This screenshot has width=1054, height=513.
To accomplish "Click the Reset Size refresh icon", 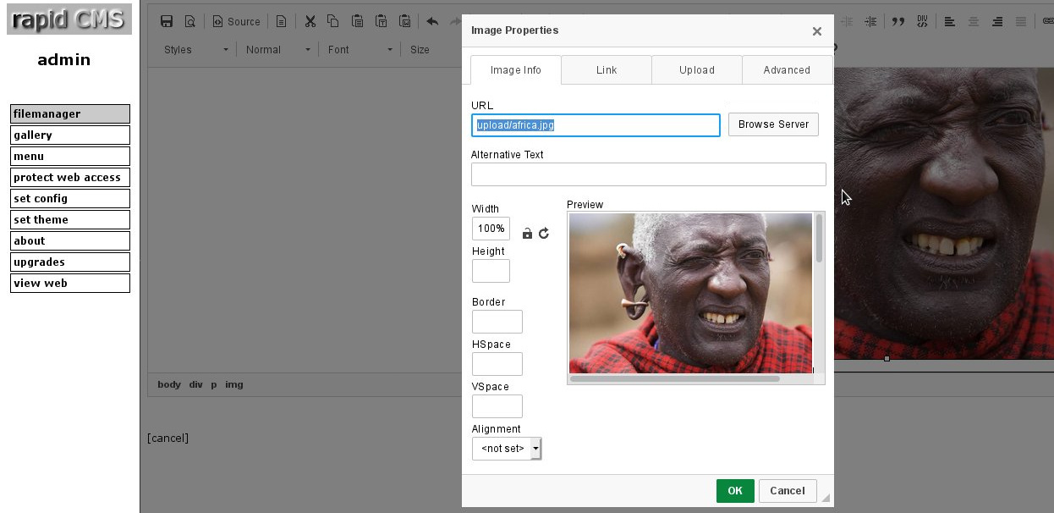I will pos(544,234).
